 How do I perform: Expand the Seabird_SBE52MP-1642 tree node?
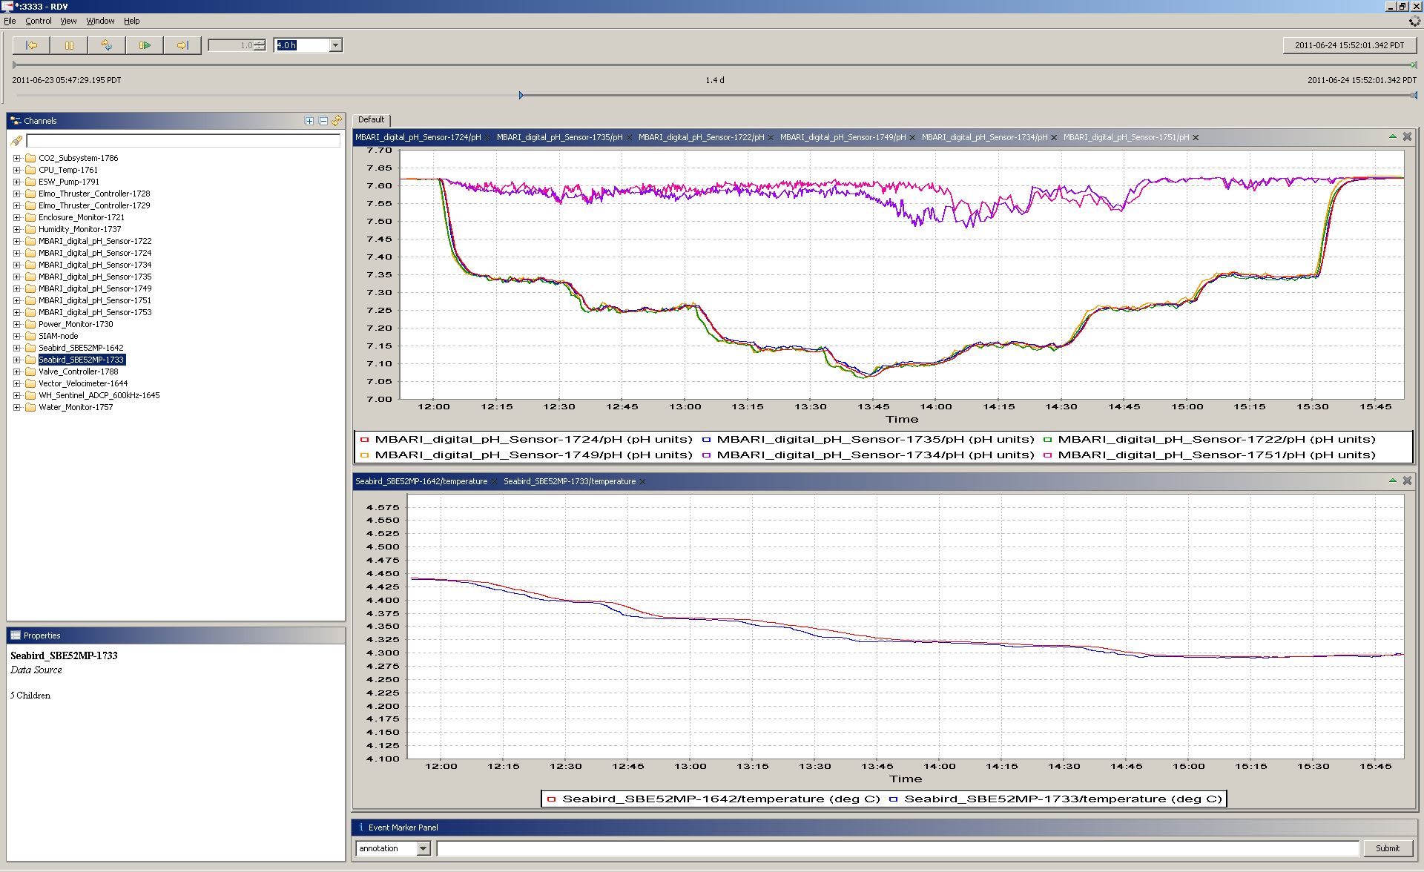point(17,349)
